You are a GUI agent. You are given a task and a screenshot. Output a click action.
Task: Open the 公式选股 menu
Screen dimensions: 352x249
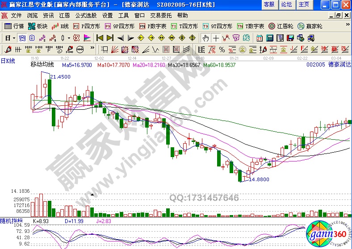point(86,16)
